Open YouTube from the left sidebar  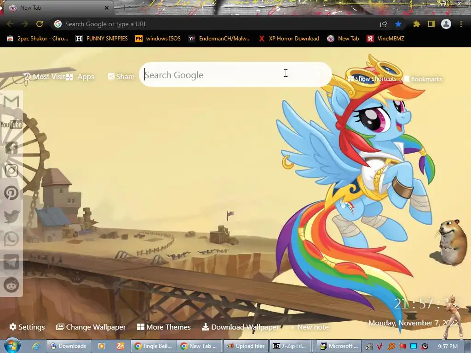click(11, 124)
